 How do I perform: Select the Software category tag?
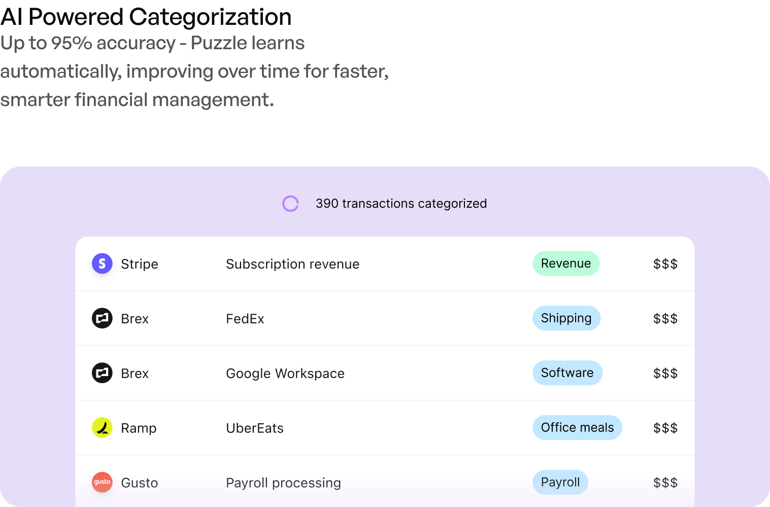567,373
